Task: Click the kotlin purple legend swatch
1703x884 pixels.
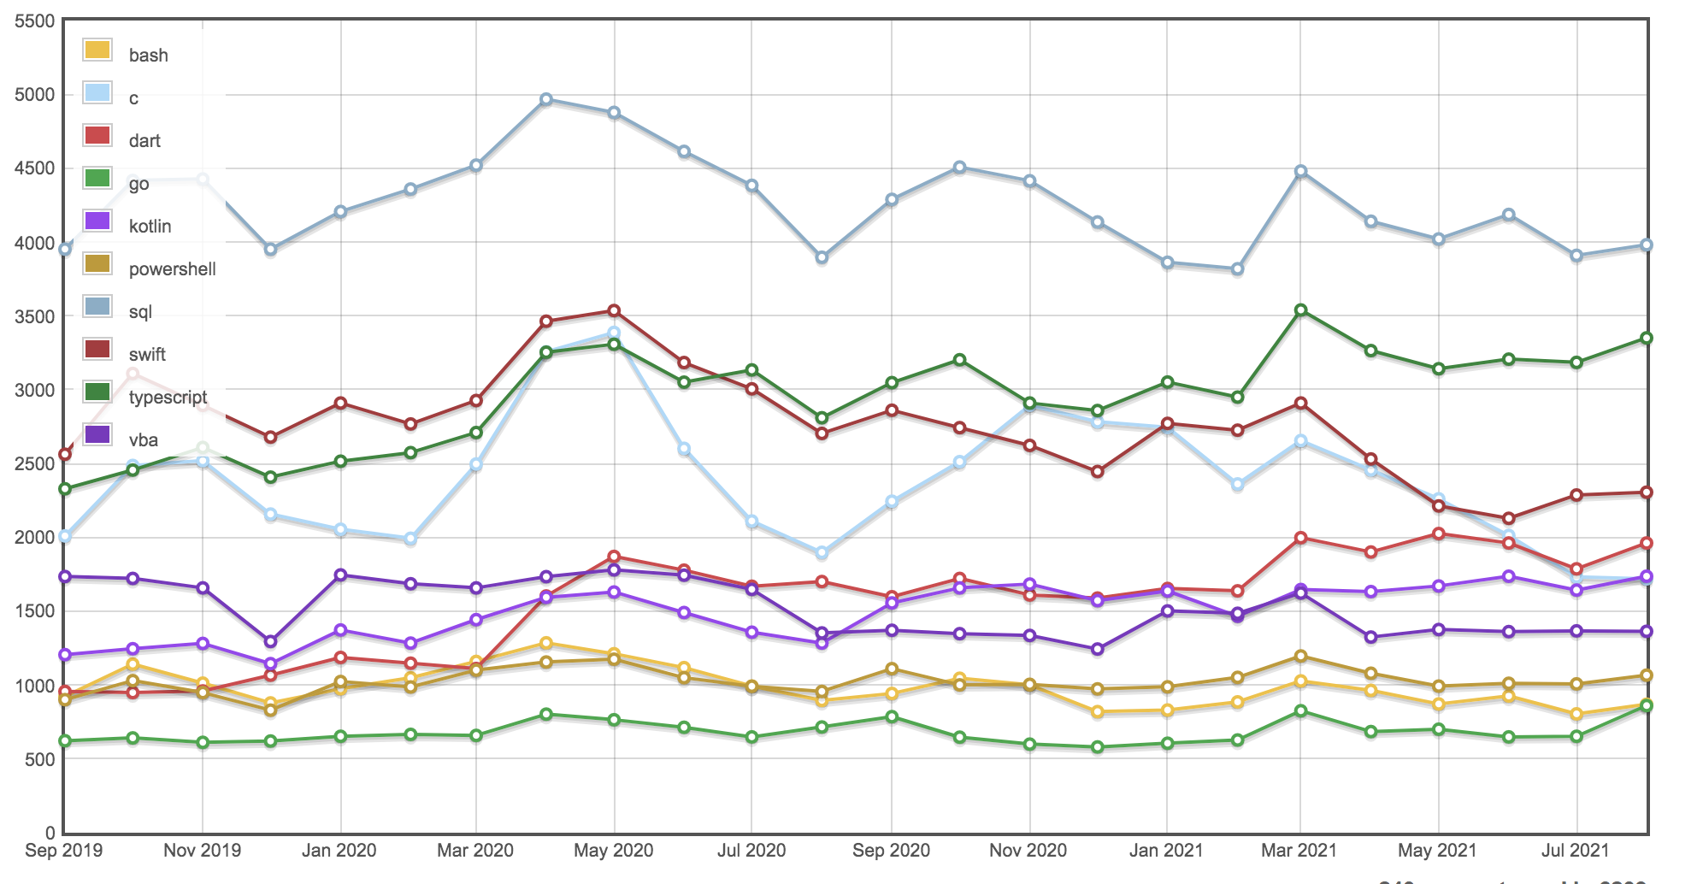Action: point(97,221)
